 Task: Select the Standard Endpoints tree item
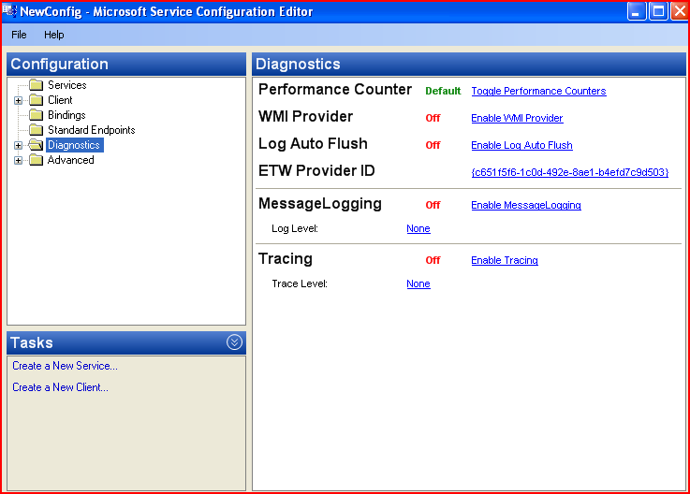tap(91, 130)
